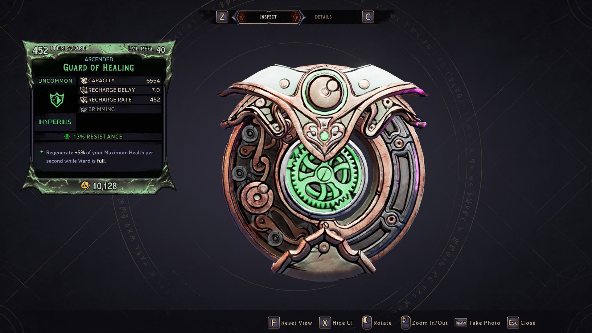Click the Reset View label
Screen dimensions: 592x333
pos(297,323)
